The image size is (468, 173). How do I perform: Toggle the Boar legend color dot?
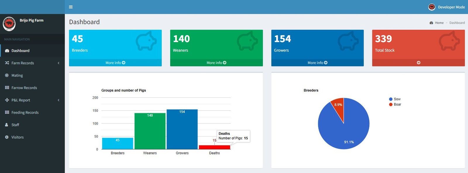pos(391,104)
